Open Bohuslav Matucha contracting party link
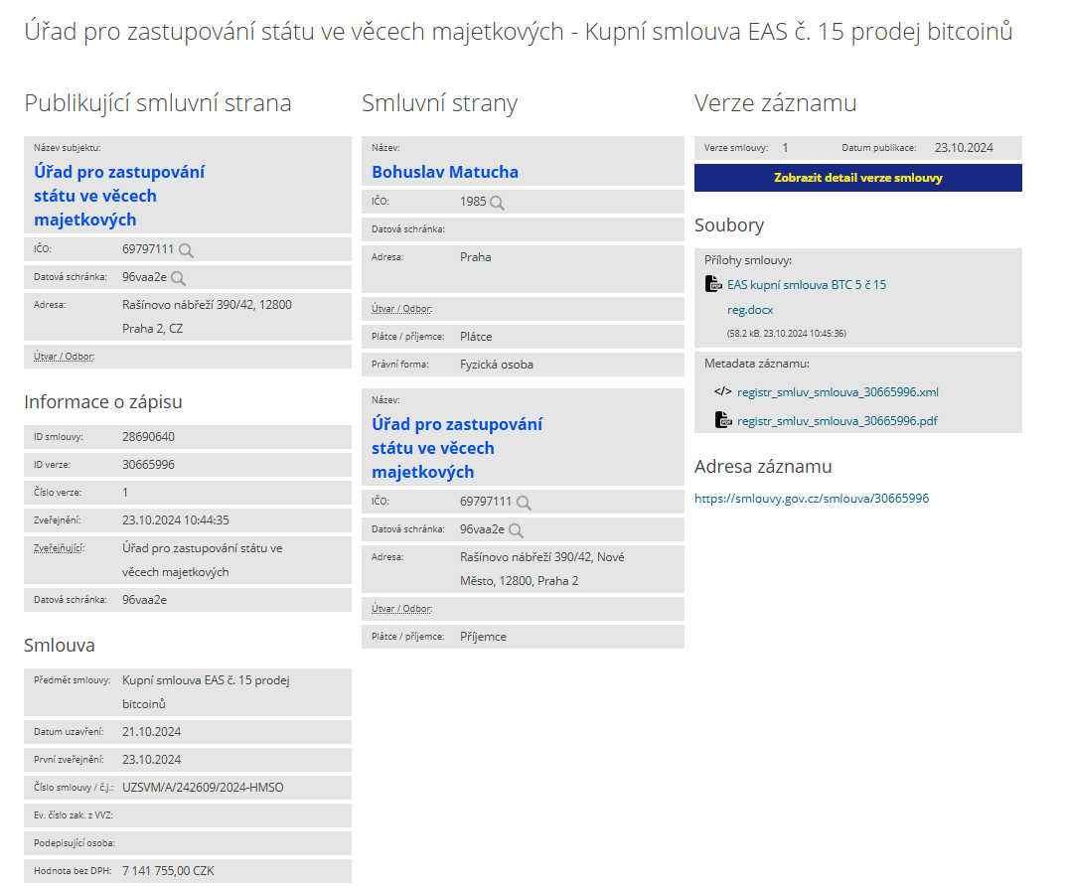The width and height of the screenshot is (1066, 887). [x=445, y=172]
